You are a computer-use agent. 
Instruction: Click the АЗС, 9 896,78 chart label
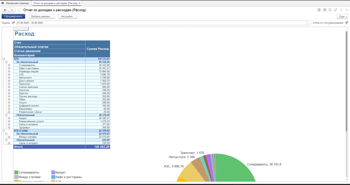[174, 167]
